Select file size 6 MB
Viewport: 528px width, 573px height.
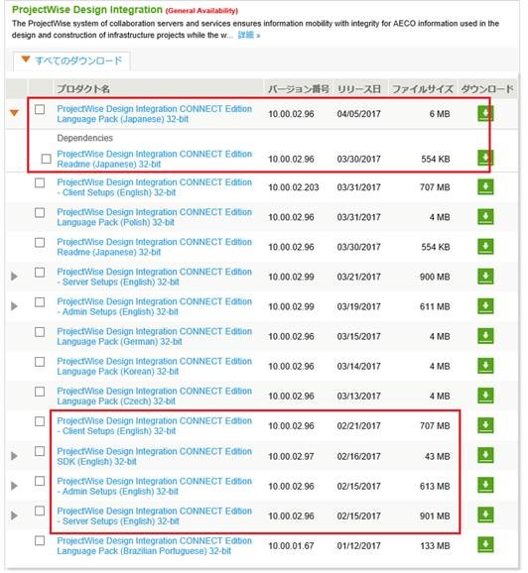coord(440,114)
